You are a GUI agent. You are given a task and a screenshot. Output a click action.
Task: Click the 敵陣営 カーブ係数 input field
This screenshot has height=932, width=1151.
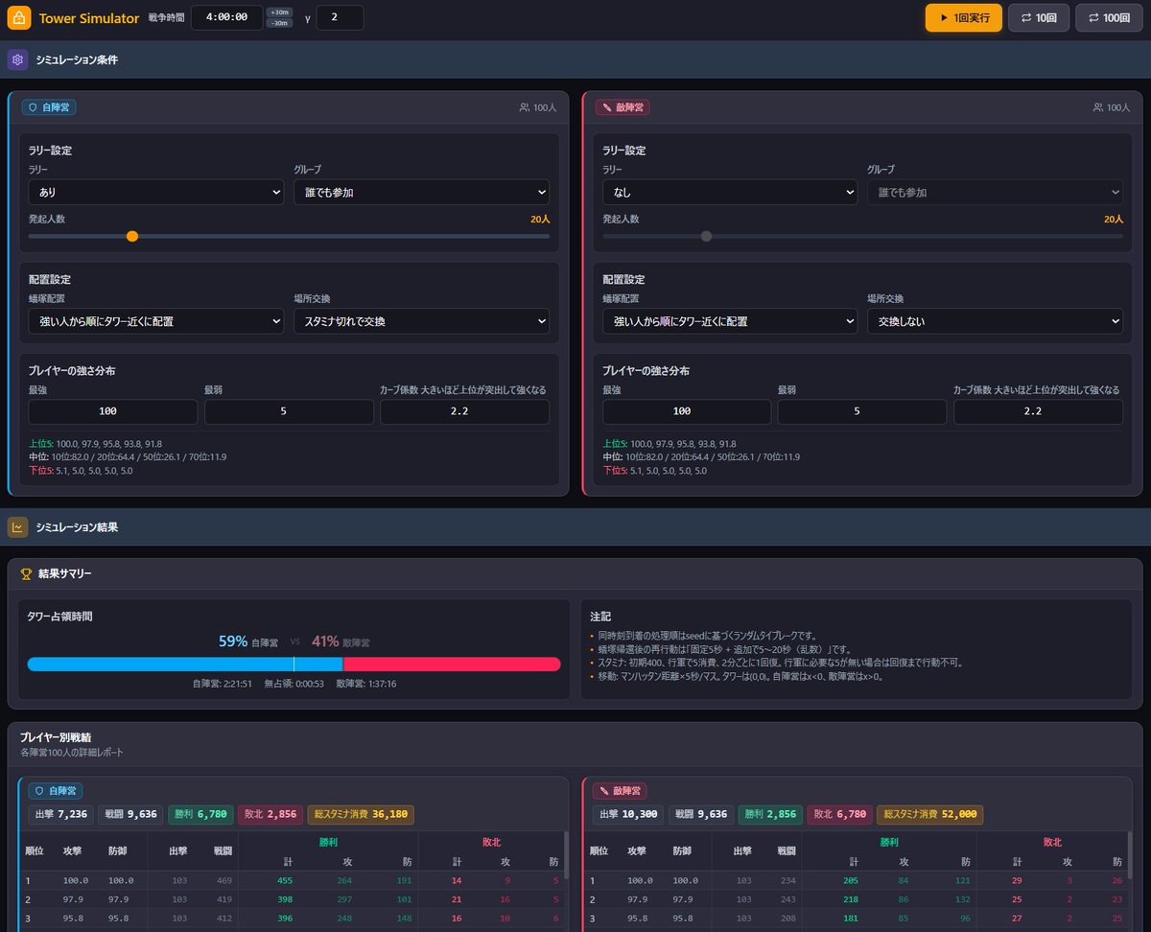(1038, 411)
